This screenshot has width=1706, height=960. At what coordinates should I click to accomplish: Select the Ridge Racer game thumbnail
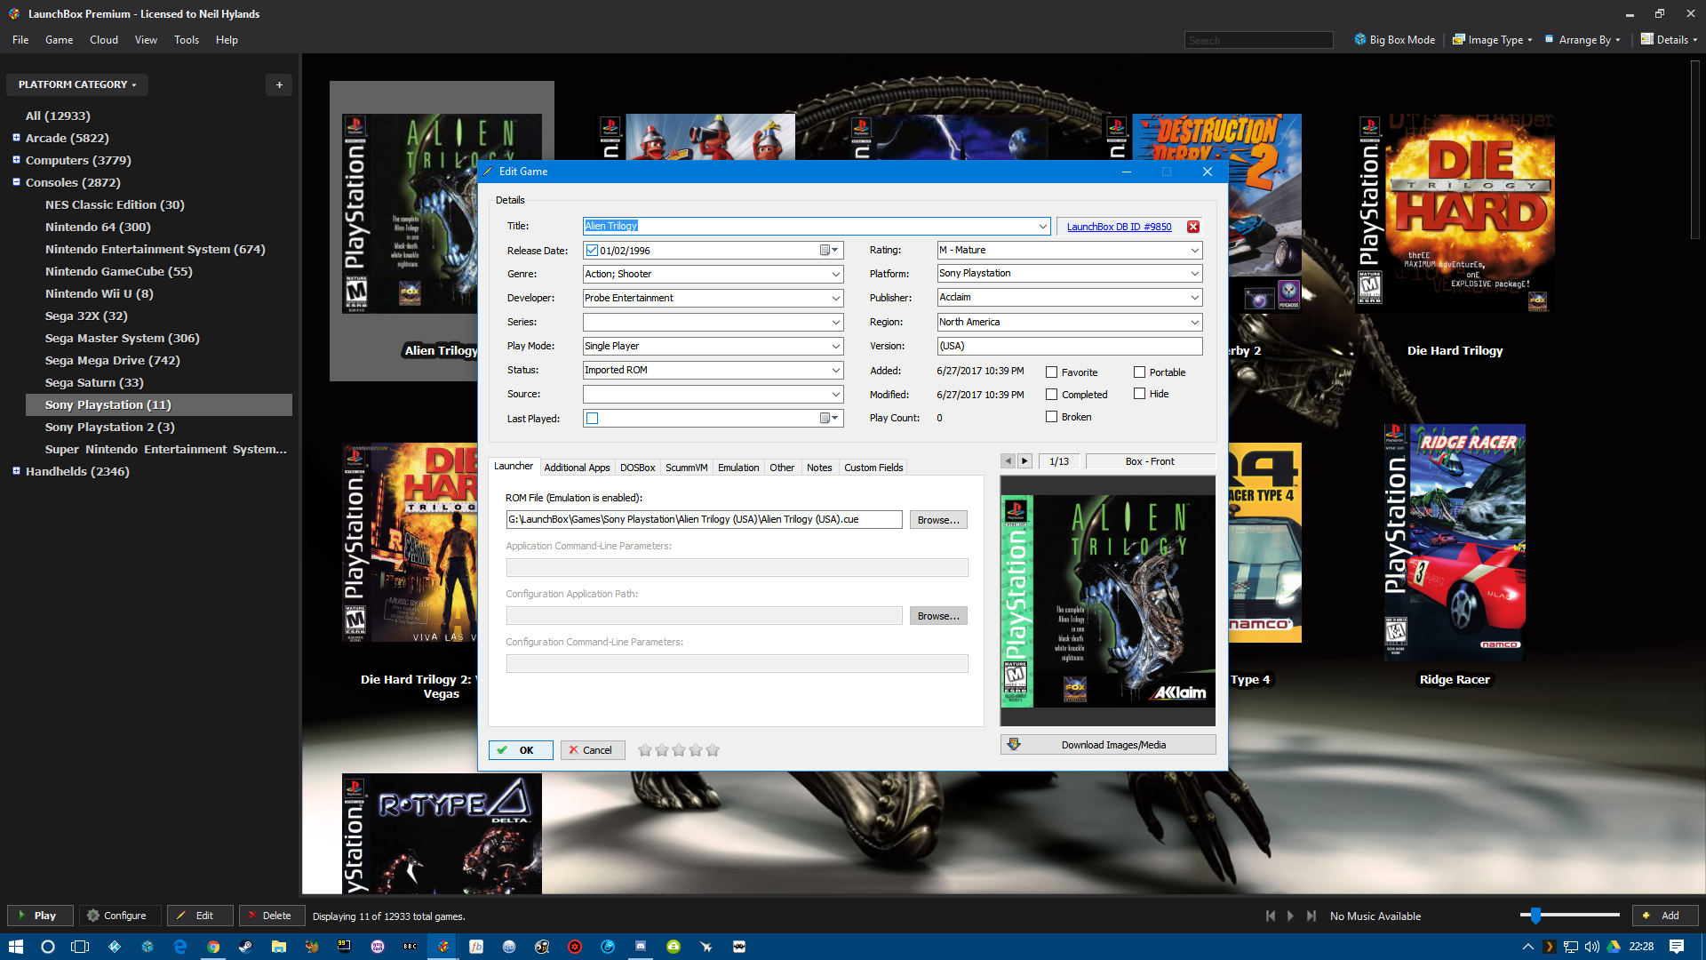(x=1455, y=542)
